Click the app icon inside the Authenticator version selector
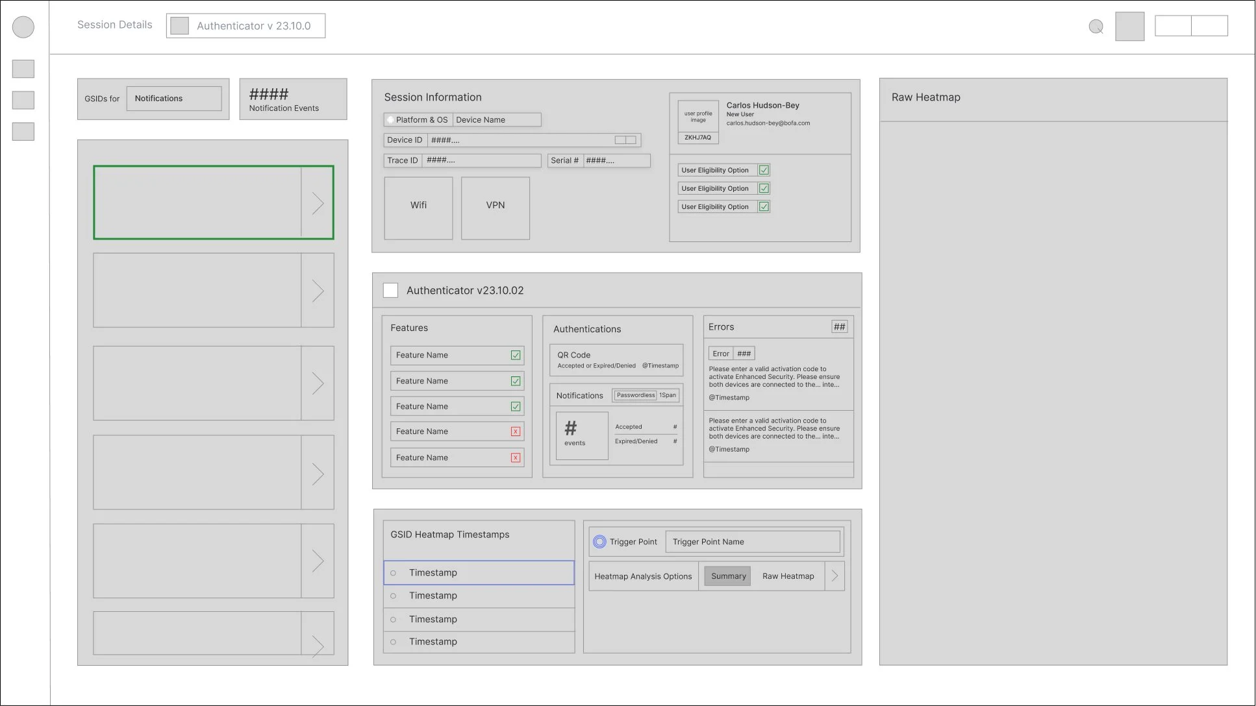Viewport: 1256px width, 706px height. click(179, 25)
